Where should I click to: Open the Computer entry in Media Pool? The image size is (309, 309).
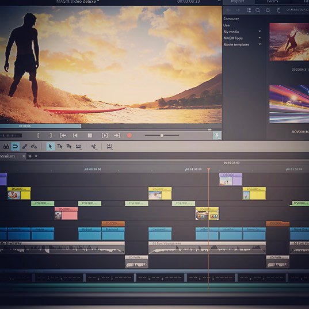231,19
